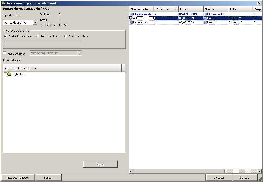This screenshot has width=263, height=182.
Task: Sort by the Ruta column header
Action: tap(241, 9)
